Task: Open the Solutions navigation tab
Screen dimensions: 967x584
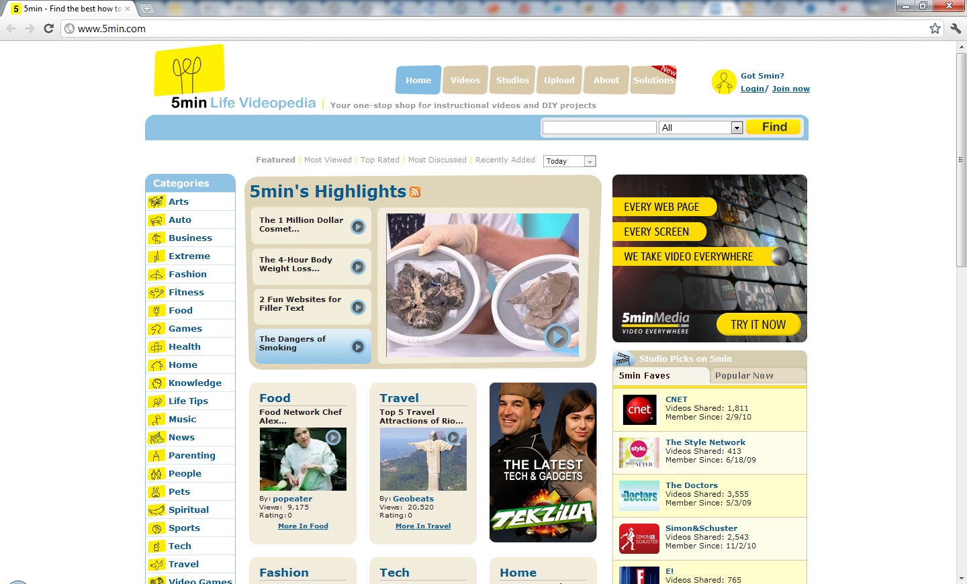Action: [x=653, y=80]
